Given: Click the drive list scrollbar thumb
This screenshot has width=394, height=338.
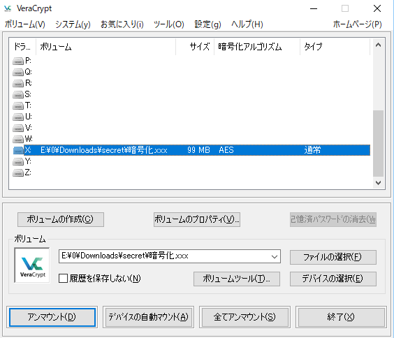Looking at the screenshot, I should [378, 143].
